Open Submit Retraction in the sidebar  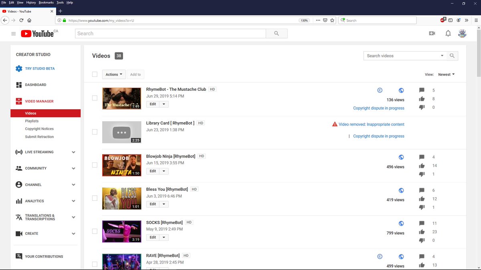pos(39,137)
